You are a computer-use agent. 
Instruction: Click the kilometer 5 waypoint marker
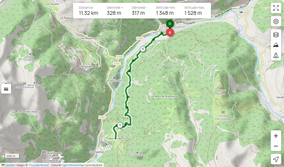[120, 125]
